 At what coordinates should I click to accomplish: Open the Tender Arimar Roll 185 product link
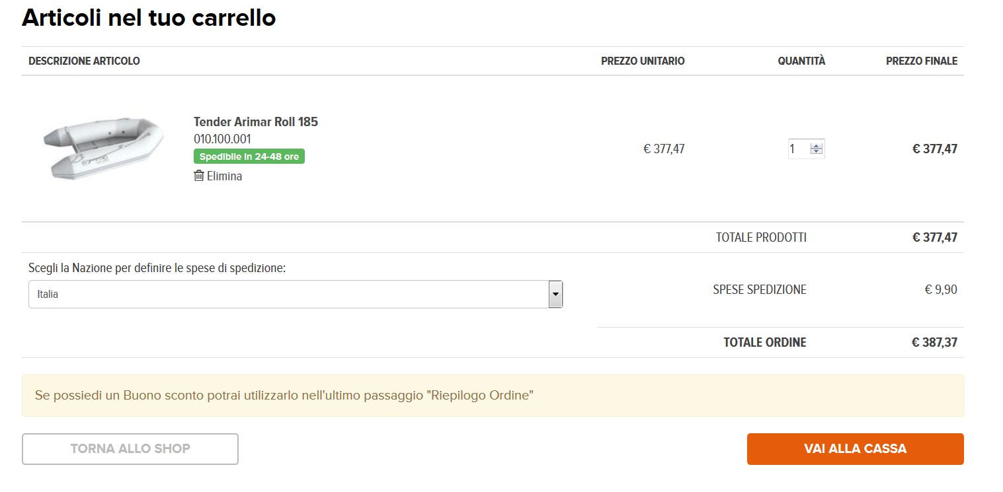256,122
